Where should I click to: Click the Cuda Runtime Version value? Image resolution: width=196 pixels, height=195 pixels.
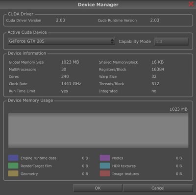[x=155, y=20]
